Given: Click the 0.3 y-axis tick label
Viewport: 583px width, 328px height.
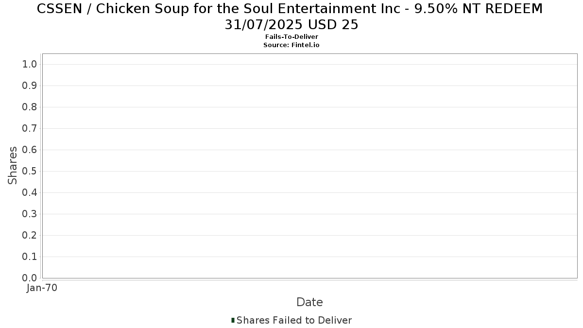Looking at the screenshot, I should pos(30,214).
